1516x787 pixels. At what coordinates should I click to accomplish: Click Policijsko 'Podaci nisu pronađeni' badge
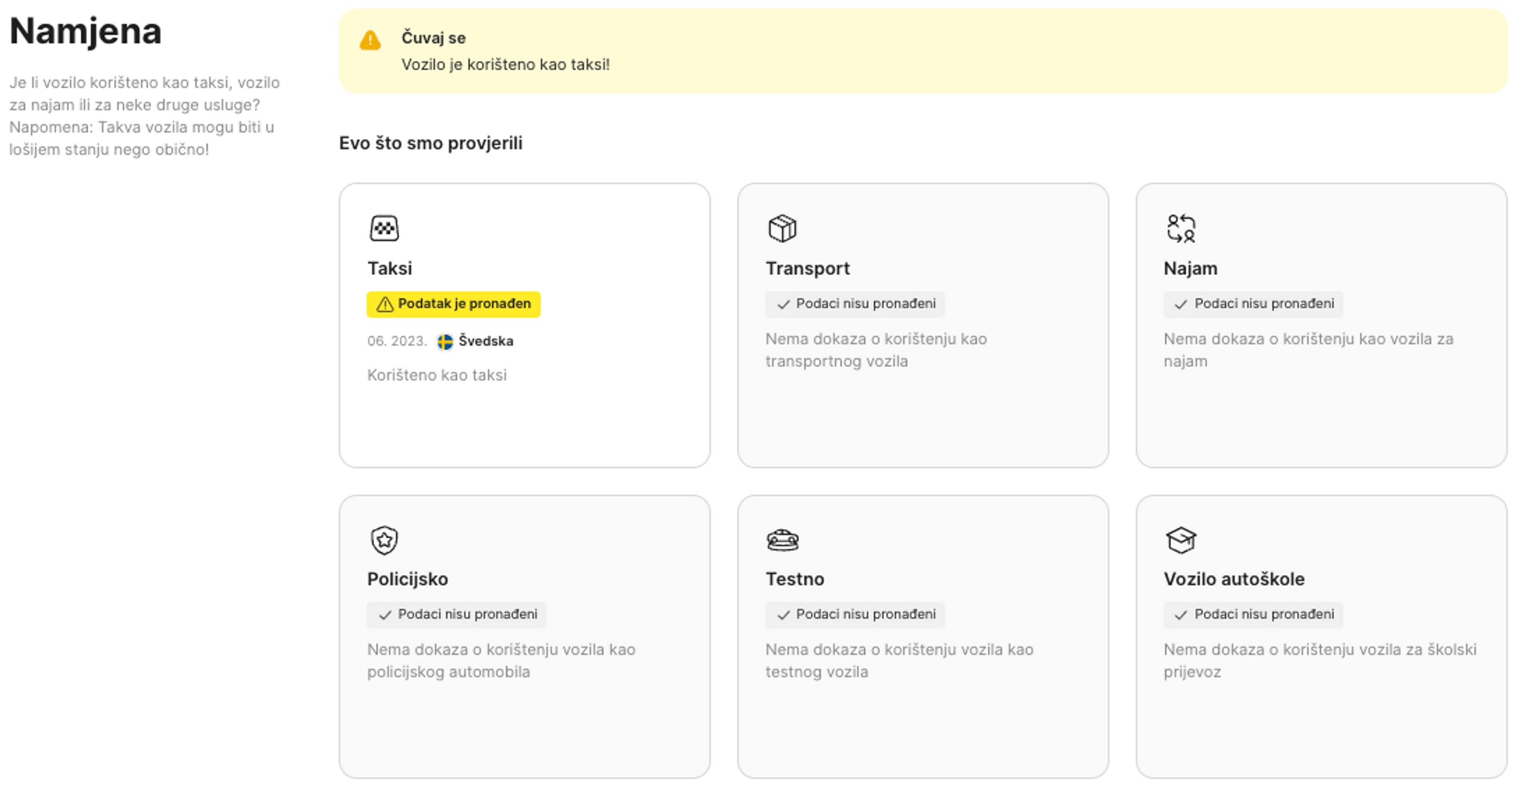point(456,614)
